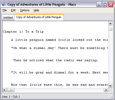Viewport: 115px width, 100px height.
Task: Click the horizontal scrollbar left arrow
Action: [x=5, y=90]
